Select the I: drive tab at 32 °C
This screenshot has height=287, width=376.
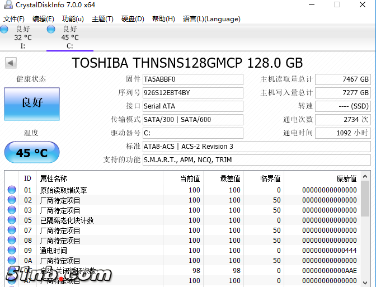23,37
